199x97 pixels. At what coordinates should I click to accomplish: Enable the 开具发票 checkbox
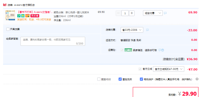pyautogui.click(x=8, y=29)
